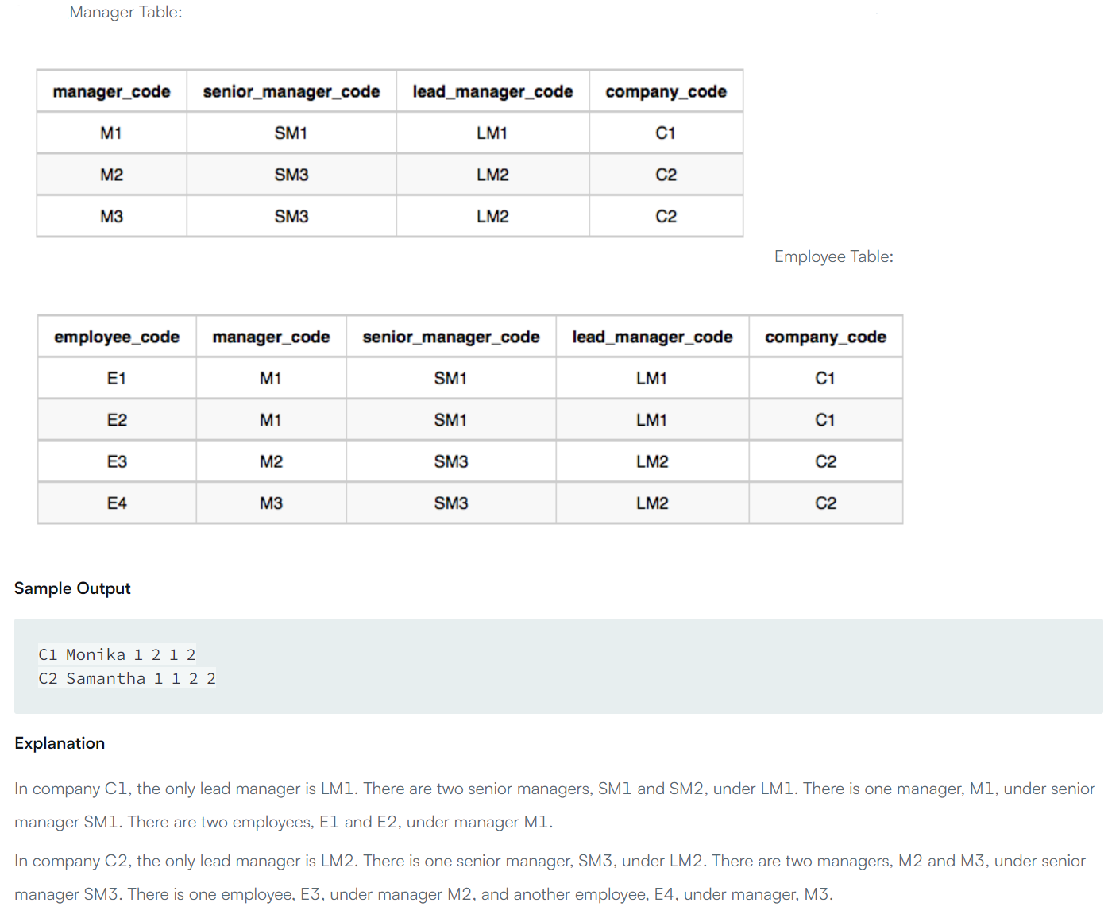Click M3 in the E4 row
Viewport: 1108px width, 914px height.
(271, 503)
